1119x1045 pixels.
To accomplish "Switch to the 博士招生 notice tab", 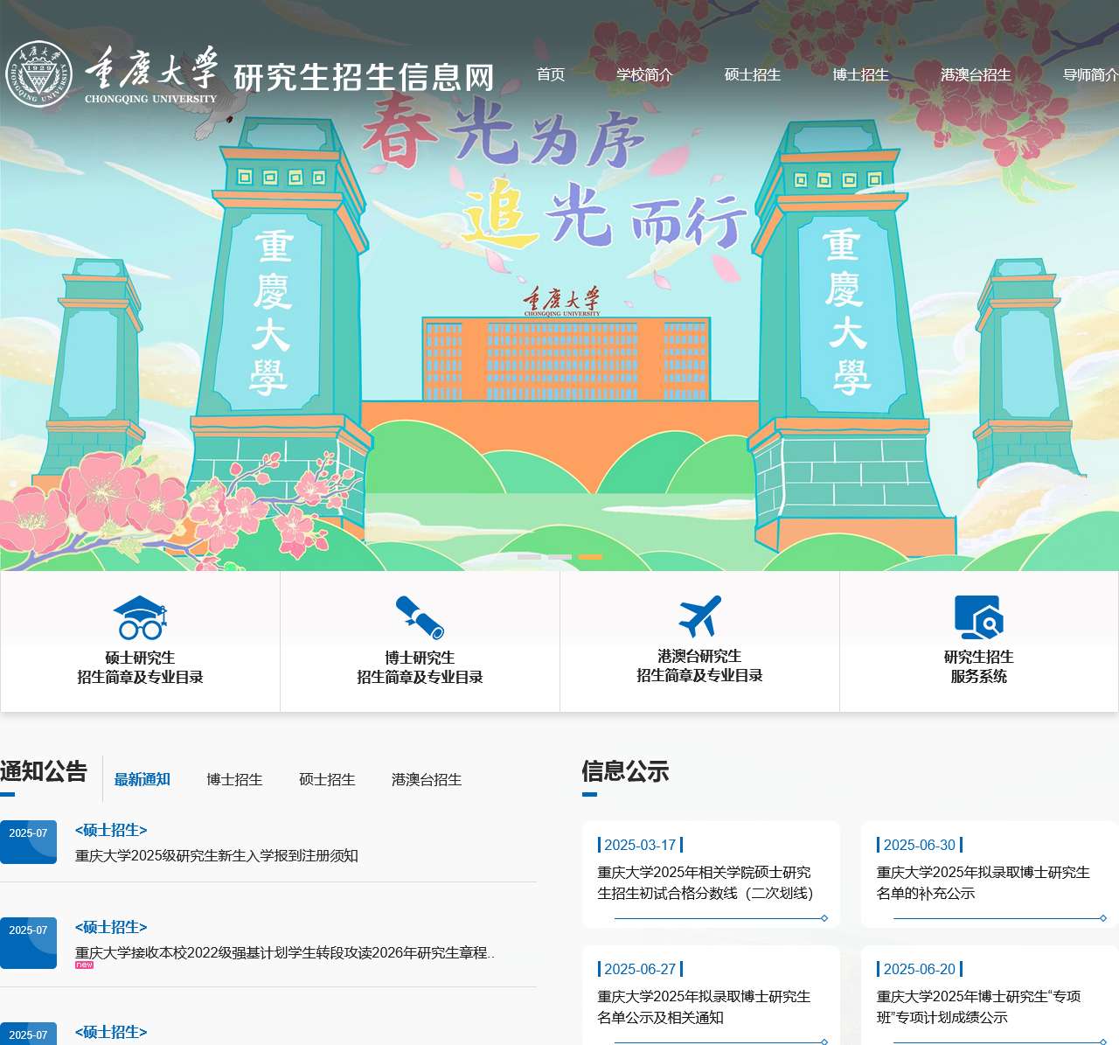I will coord(233,780).
